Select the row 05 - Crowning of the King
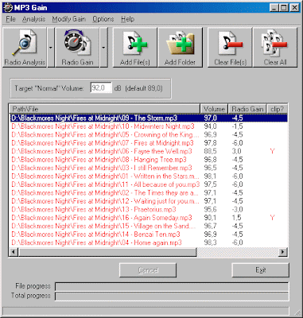This screenshot has height=318, width=303. [x=149, y=134]
